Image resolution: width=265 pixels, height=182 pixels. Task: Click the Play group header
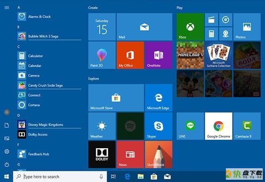tap(179, 8)
